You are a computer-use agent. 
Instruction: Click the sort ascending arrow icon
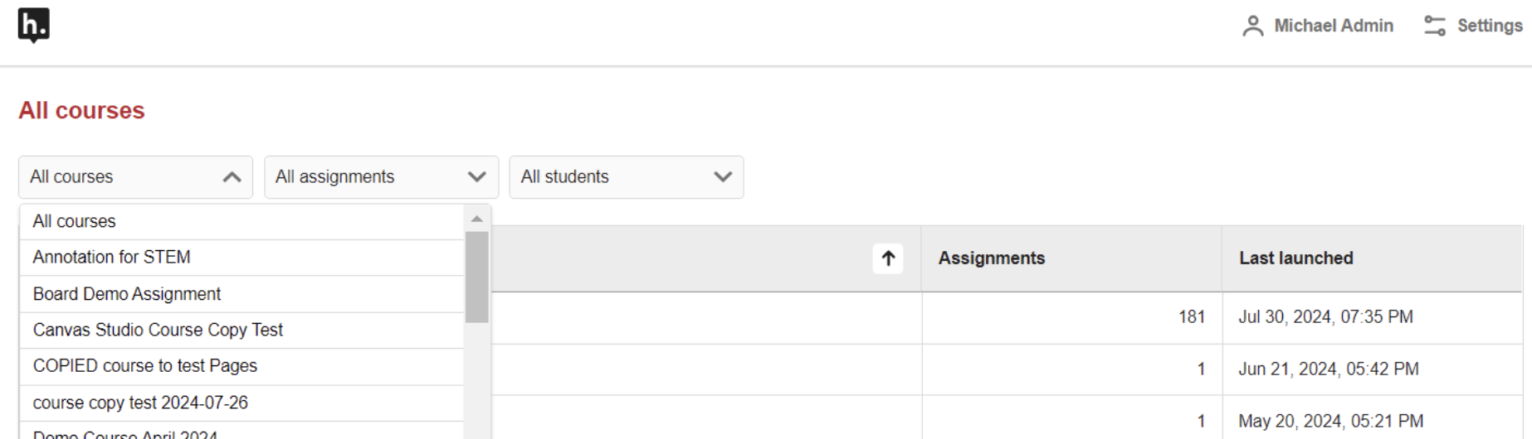tap(888, 258)
